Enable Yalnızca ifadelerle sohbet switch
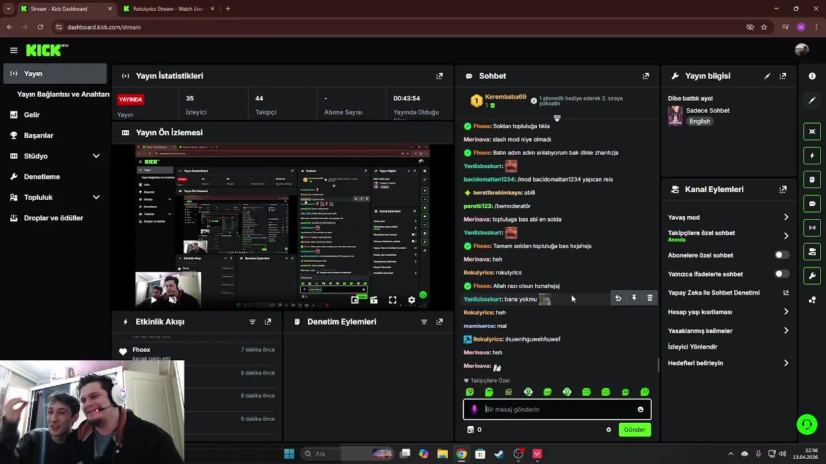Screen dimensions: 826x464 pyautogui.click(x=781, y=274)
